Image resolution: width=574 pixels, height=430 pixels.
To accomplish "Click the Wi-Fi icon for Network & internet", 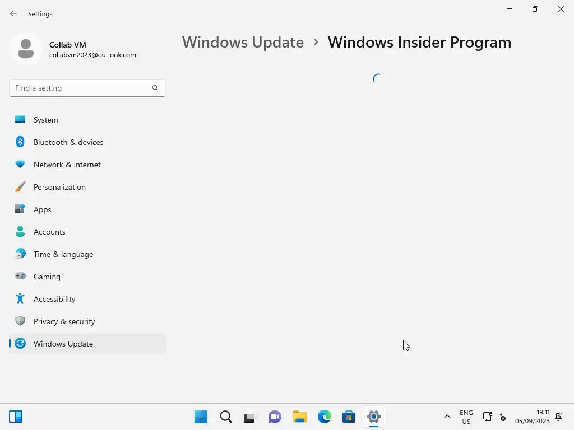I will pyautogui.click(x=20, y=165).
